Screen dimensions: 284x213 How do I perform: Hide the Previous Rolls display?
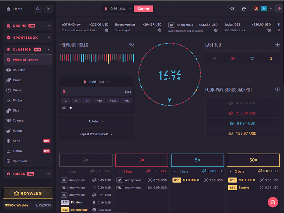click(131, 45)
